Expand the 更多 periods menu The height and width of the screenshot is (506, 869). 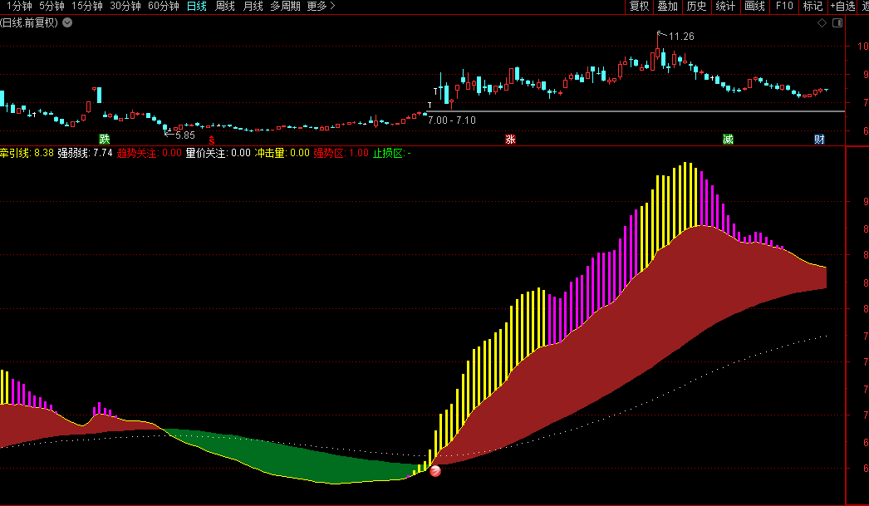tap(321, 7)
